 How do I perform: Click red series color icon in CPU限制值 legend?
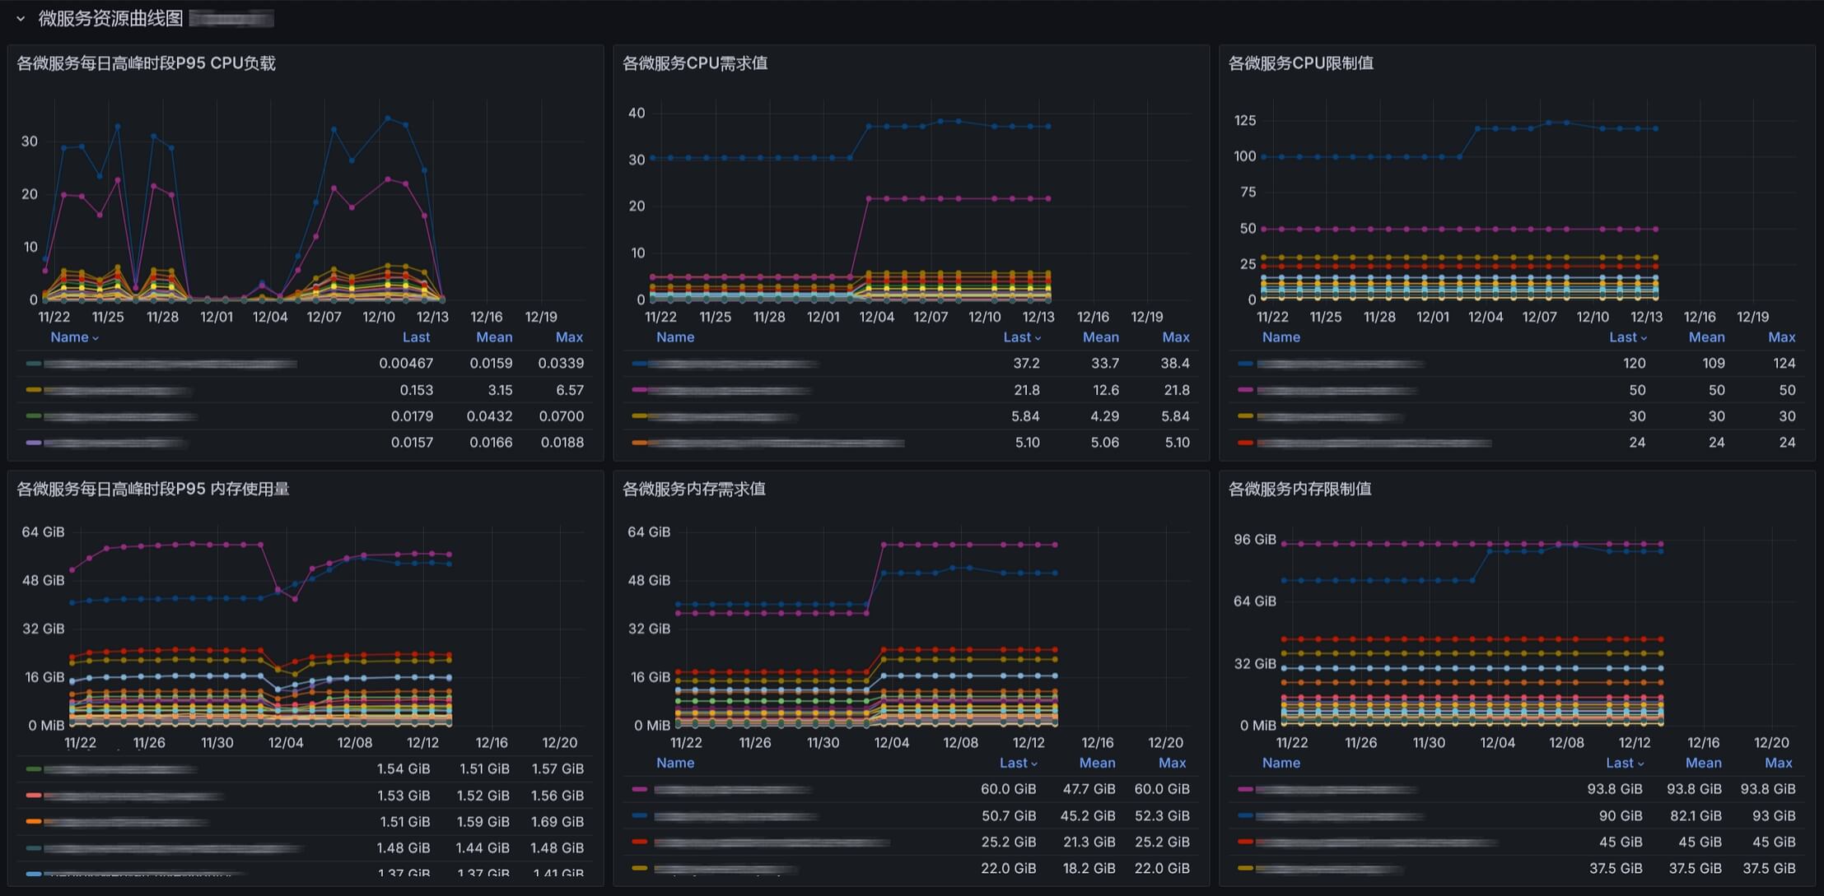point(1245,443)
